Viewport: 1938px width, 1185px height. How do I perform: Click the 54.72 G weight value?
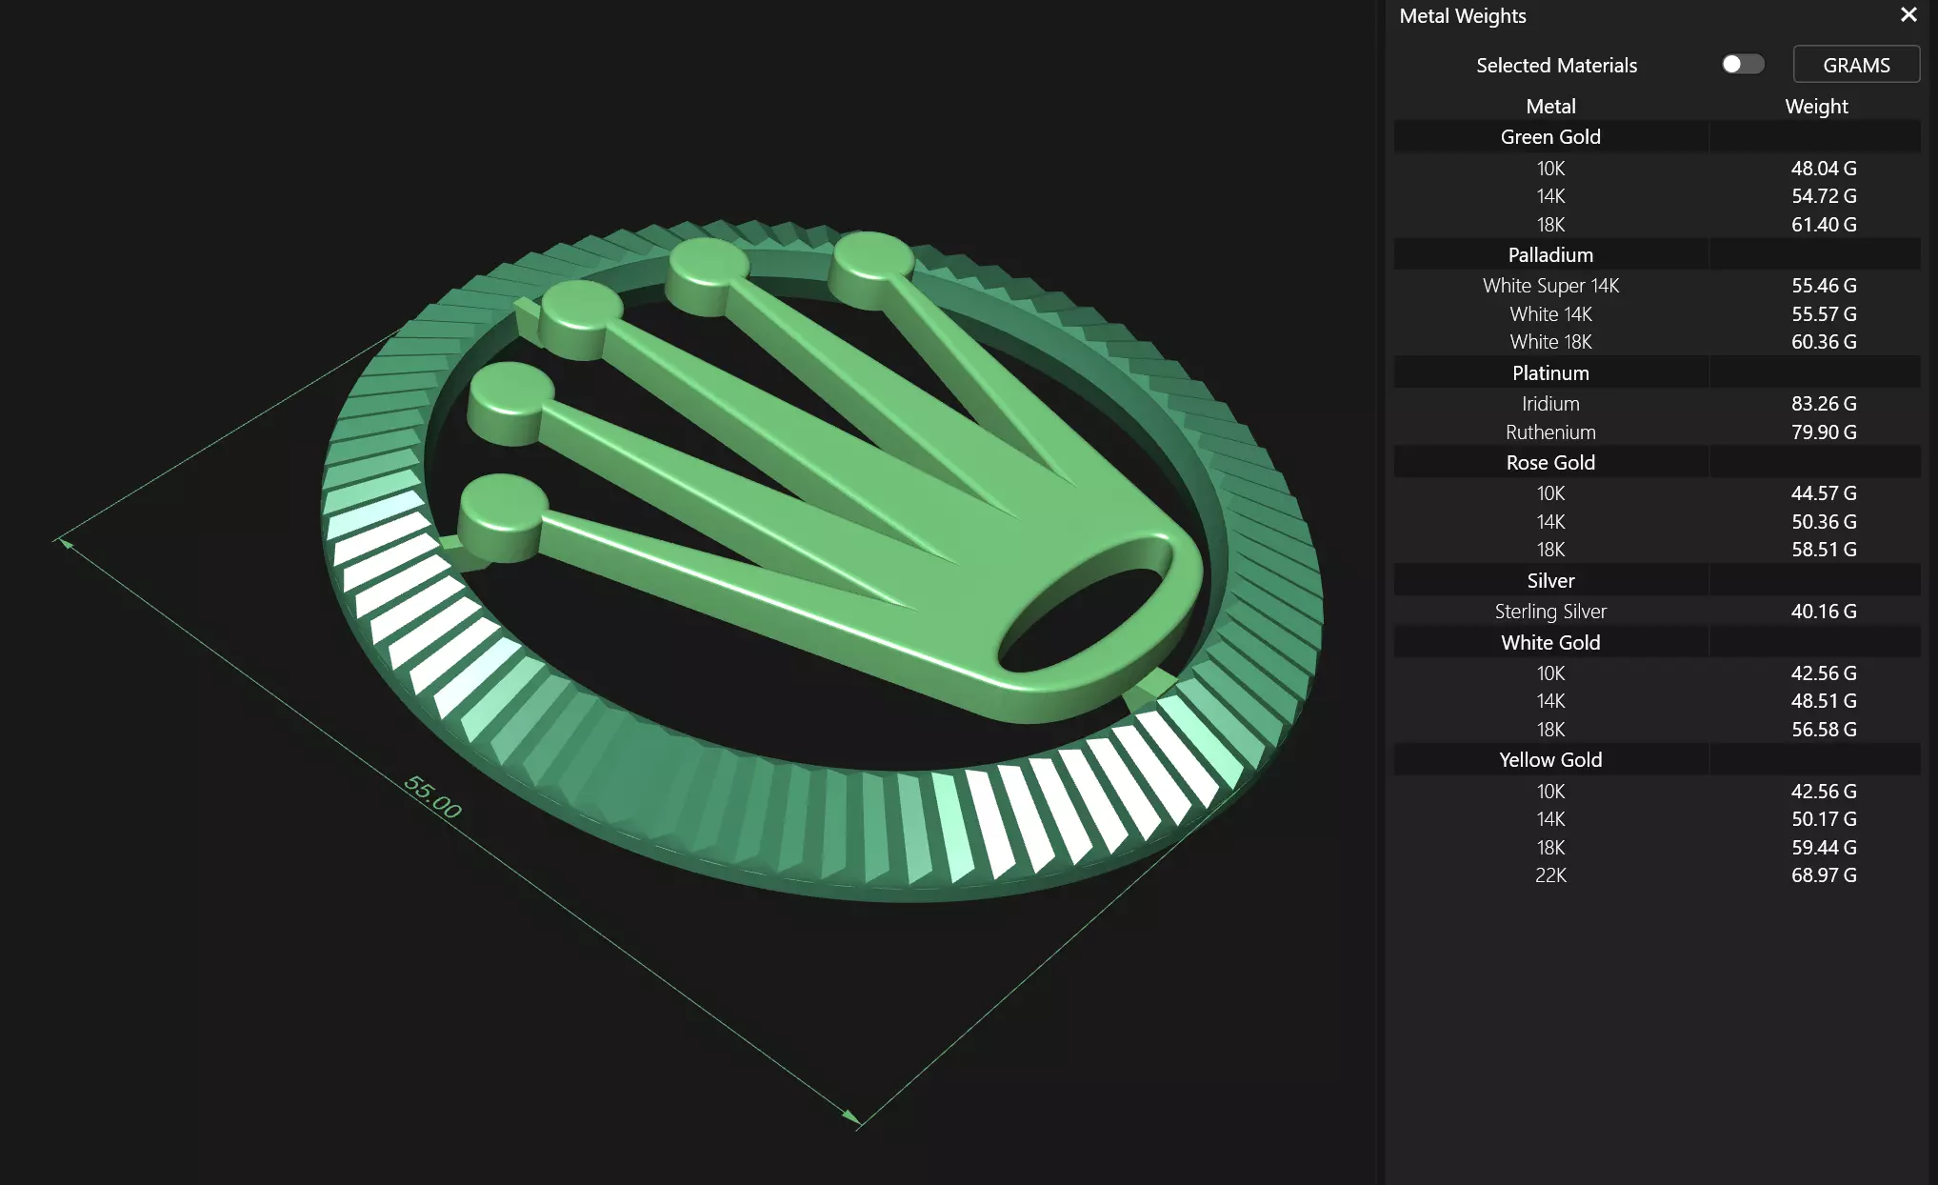[x=1824, y=196]
